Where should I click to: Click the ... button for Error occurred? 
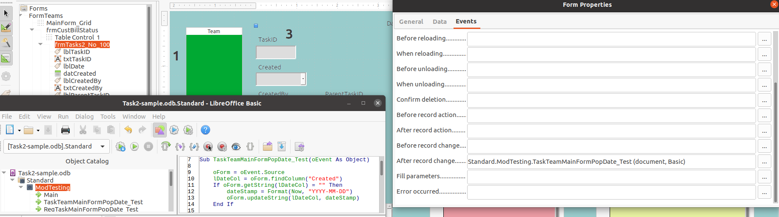[764, 192]
